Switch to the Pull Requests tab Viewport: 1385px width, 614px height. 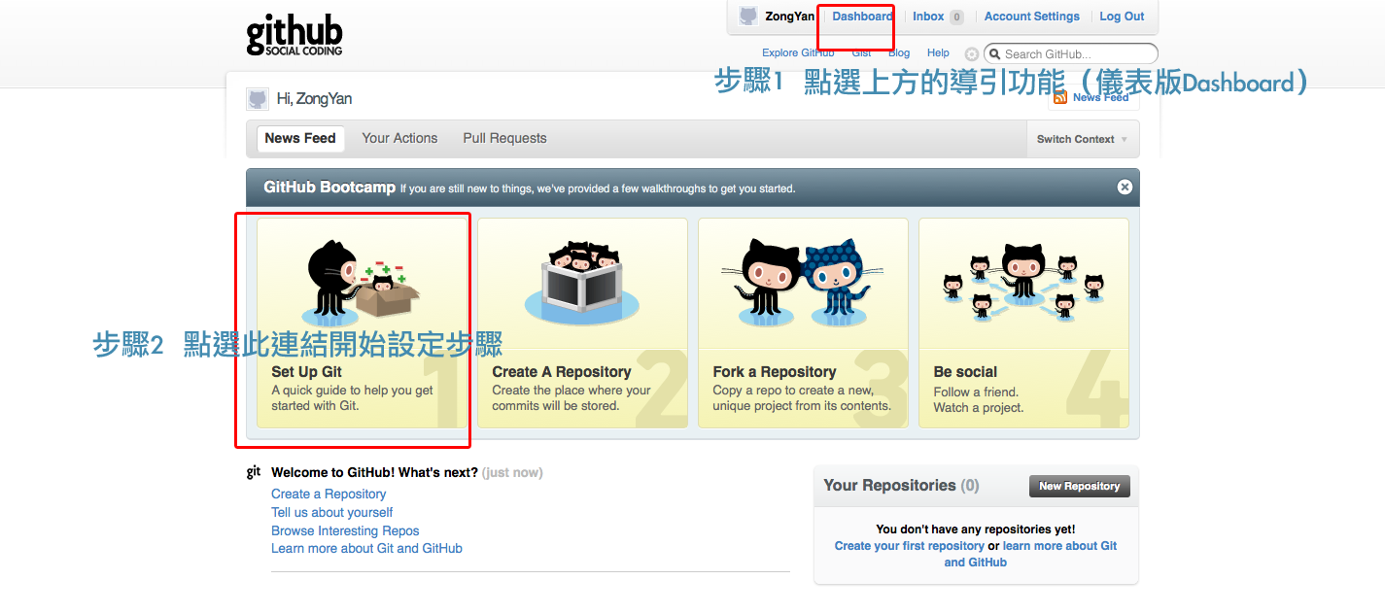pos(504,138)
